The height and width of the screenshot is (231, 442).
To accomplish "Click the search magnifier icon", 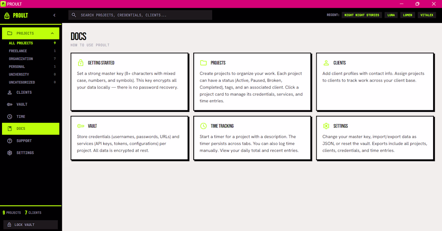I will click(x=74, y=15).
